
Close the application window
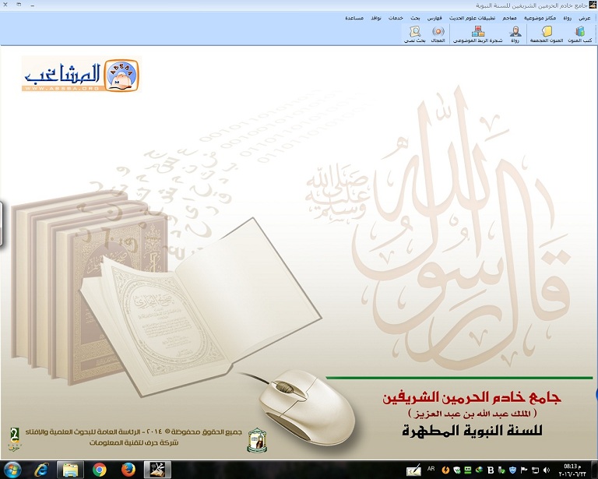click(5, 5)
